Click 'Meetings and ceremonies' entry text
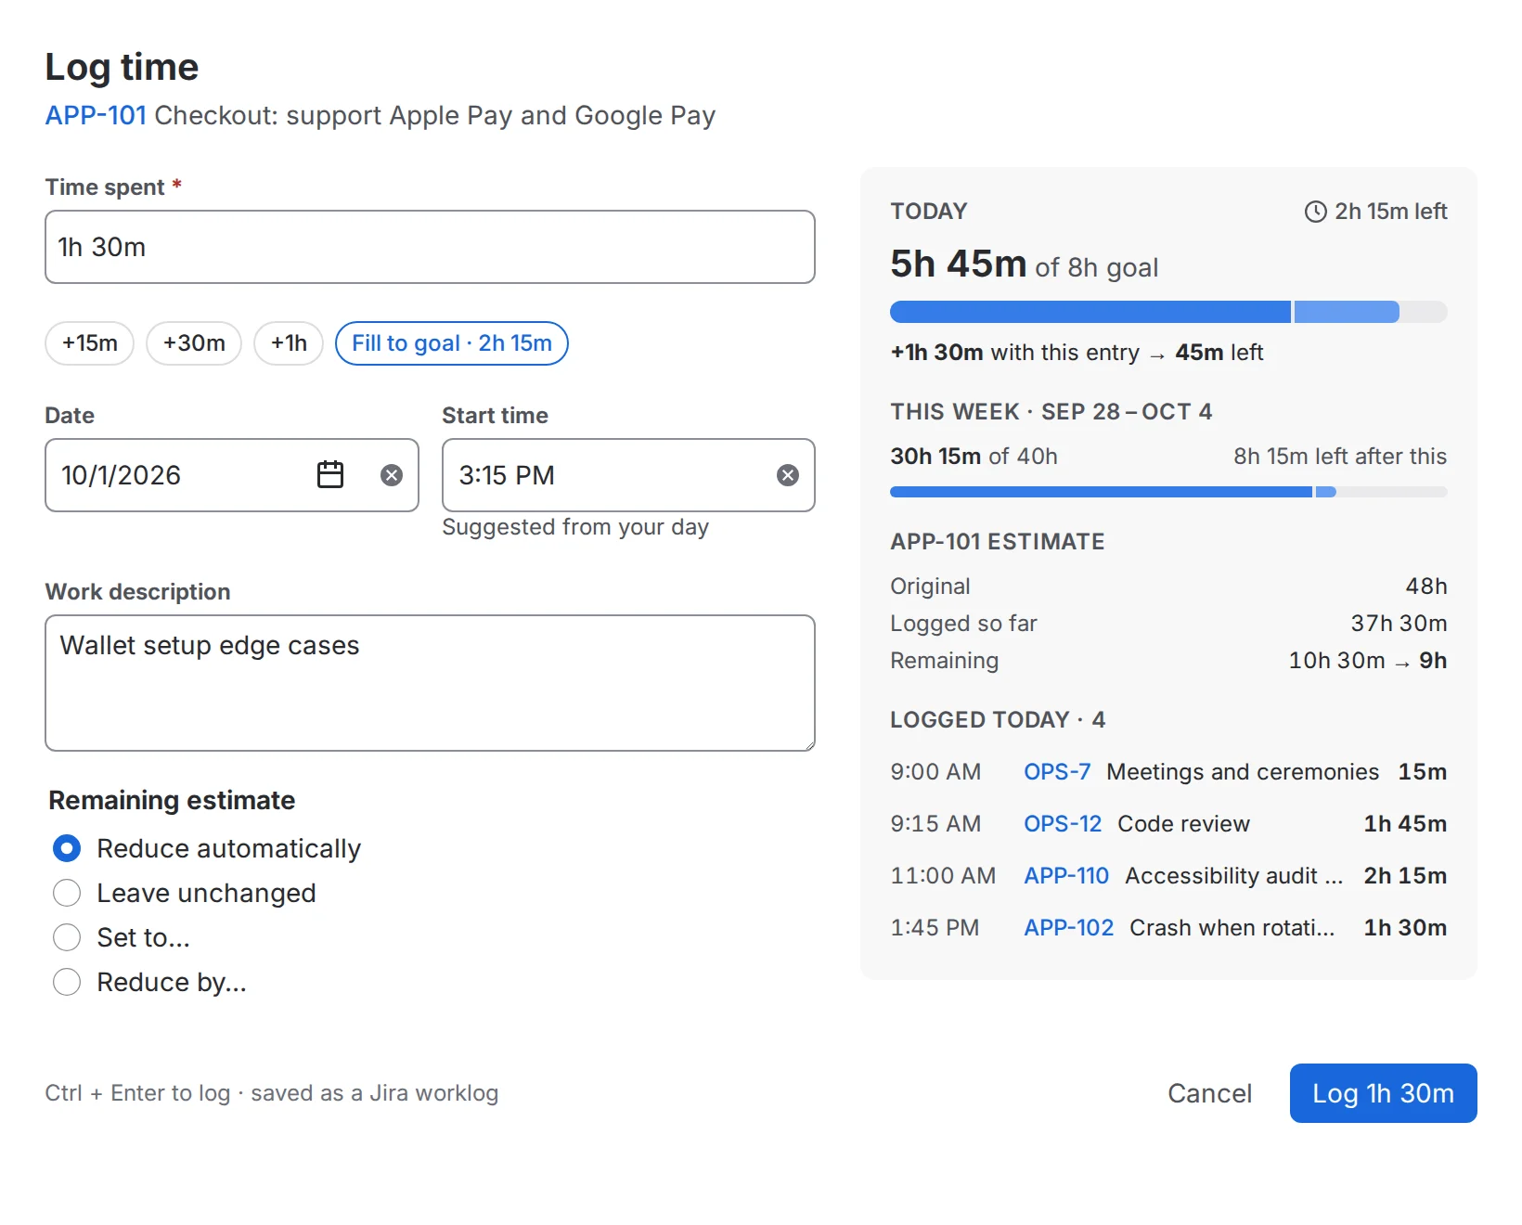Image resolution: width=1522 pixels, height=1225 pixels. tap(1243, 772)
